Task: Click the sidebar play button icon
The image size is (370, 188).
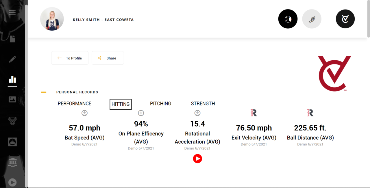Action: 12,182
